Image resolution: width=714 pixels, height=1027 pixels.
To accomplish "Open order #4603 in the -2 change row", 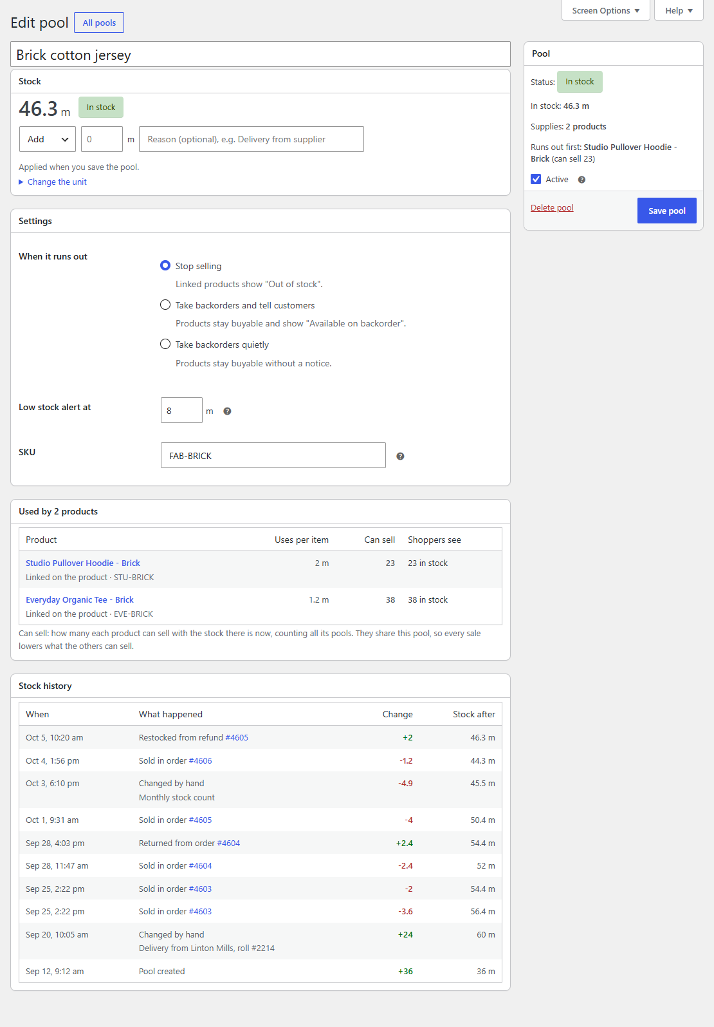I will coord(200,889).
